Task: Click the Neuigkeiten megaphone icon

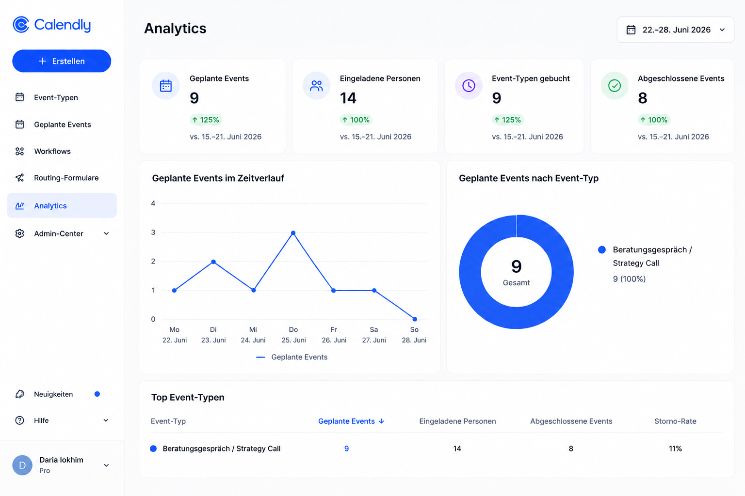Action: coord(19,394)
